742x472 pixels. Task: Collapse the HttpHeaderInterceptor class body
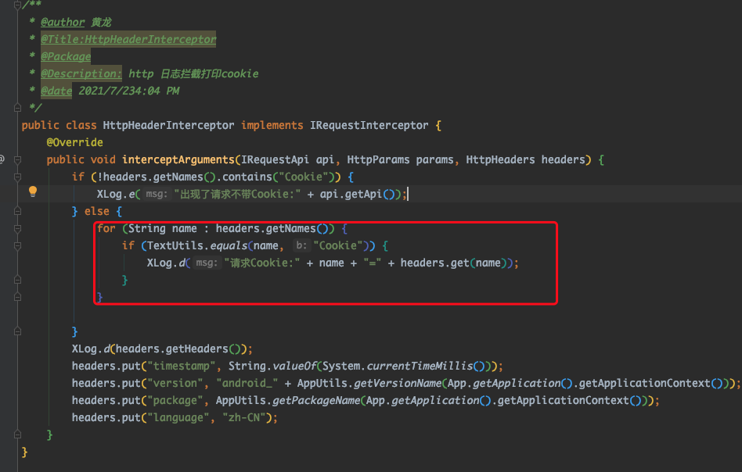[x=16, y=125]
